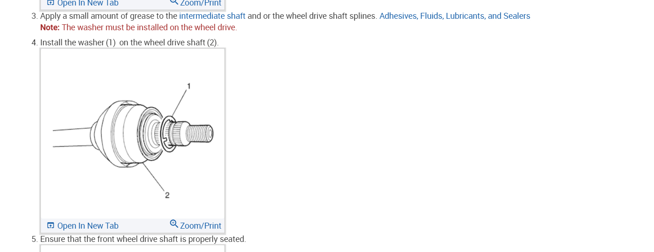Open Adhesives, Fluids, Lubricants, and Sealers link
This screenshot has width=654, height=252.
[x=454, y=16]
